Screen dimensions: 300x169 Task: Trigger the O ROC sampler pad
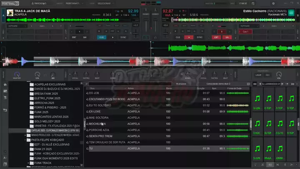(257, 125)
